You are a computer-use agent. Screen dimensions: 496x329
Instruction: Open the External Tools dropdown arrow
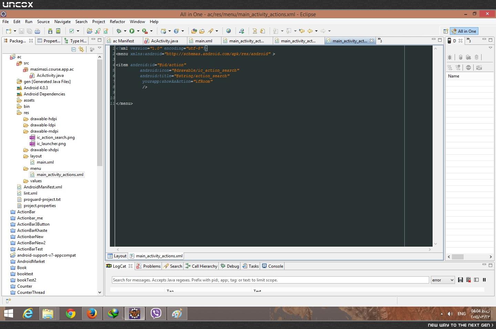click(x=151, y=31)
